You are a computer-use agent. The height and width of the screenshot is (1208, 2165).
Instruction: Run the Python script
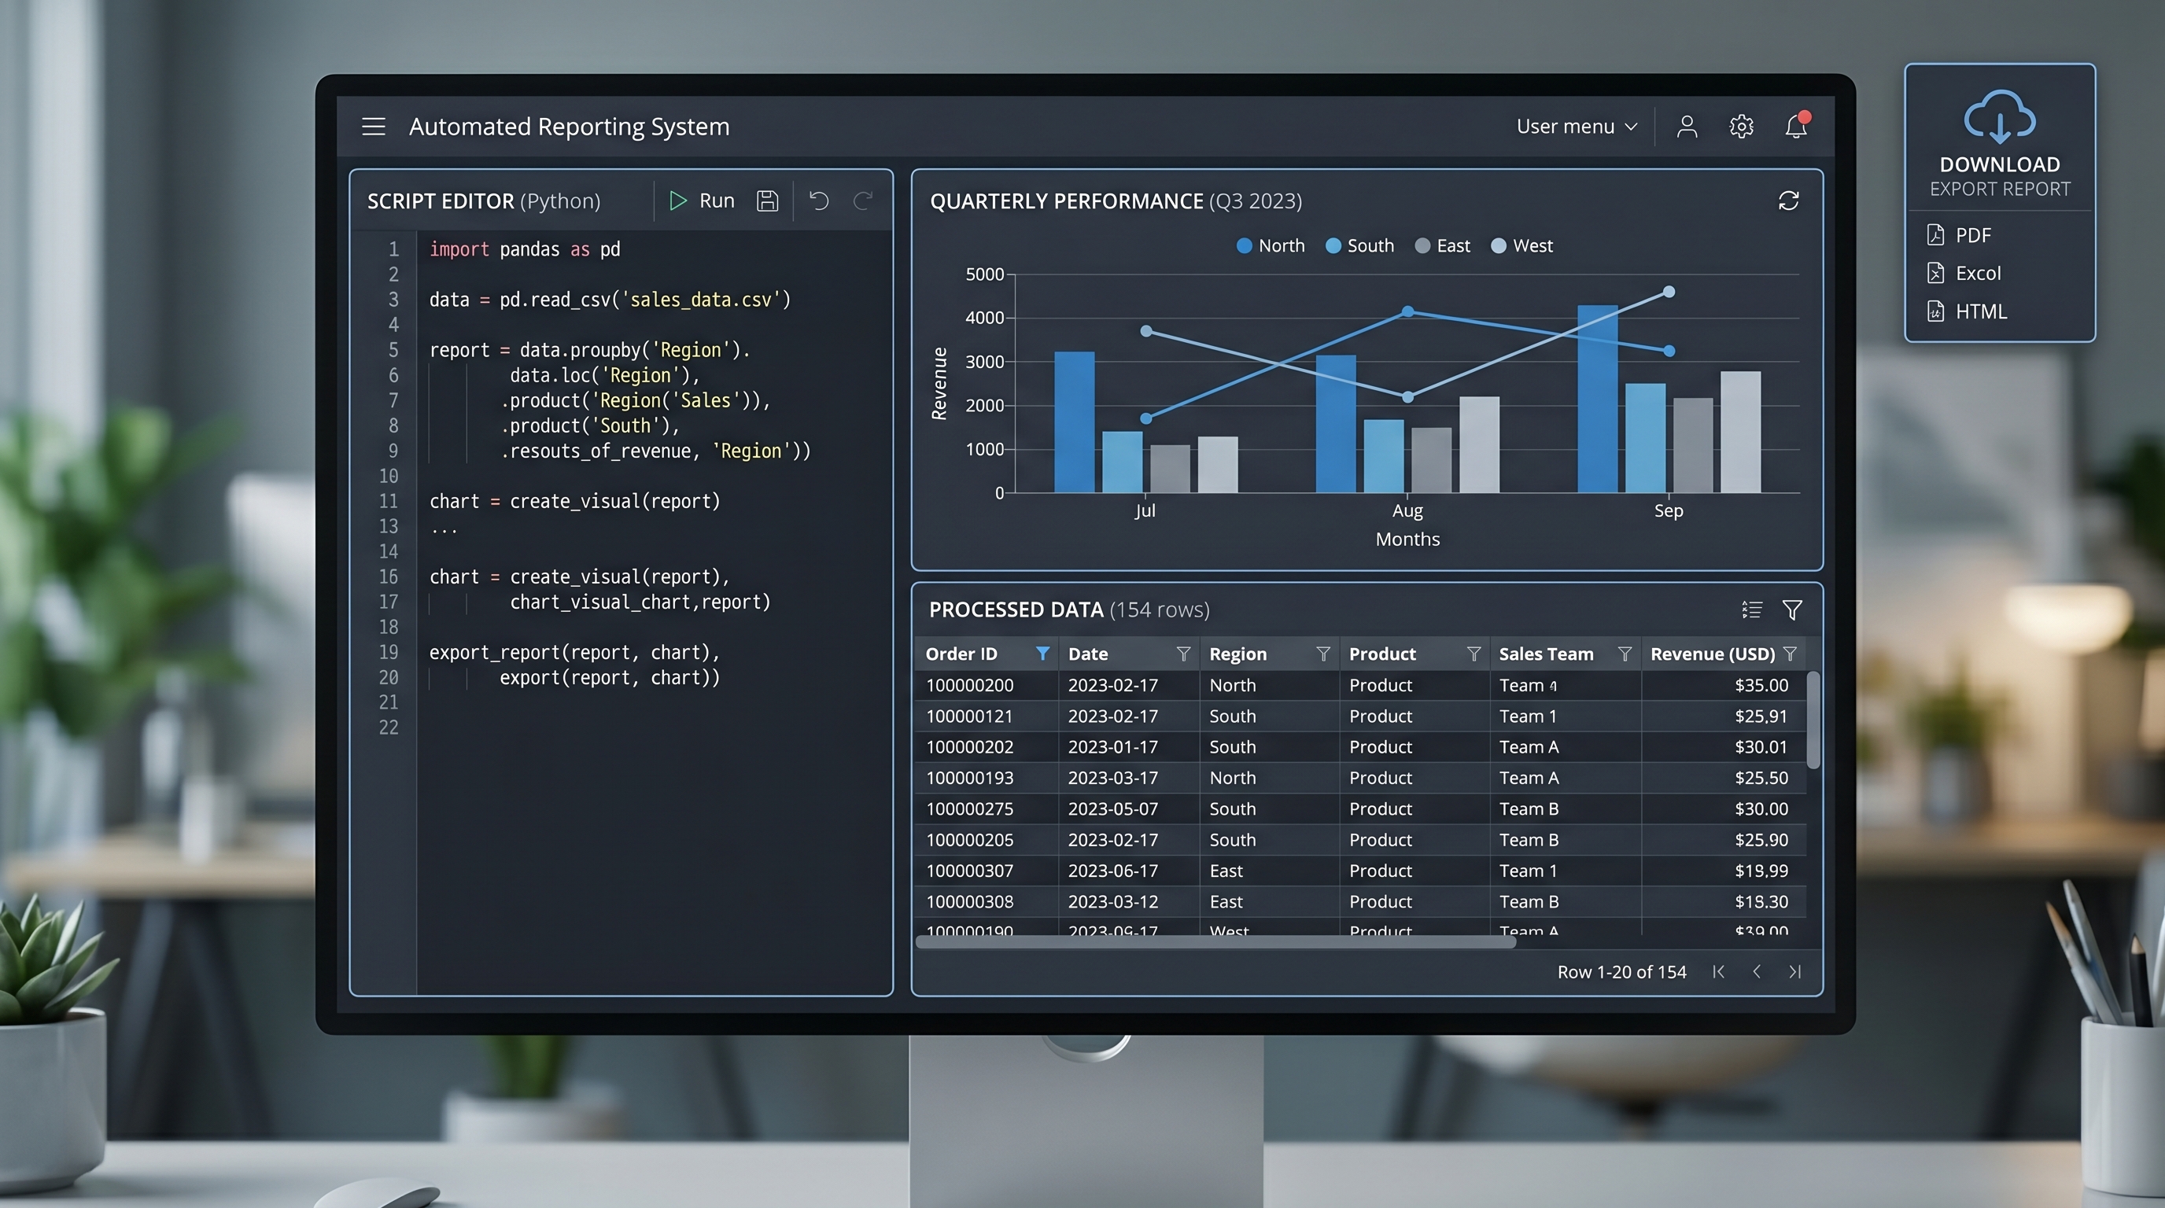click(x=700, y=201)
